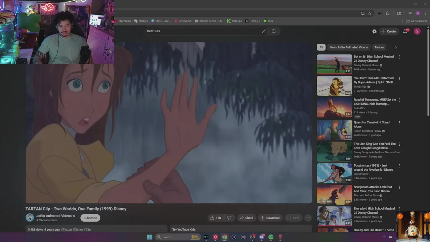Open options for Sharptooth Attacks video
The image size is (430, 242).
pos(399,187)
